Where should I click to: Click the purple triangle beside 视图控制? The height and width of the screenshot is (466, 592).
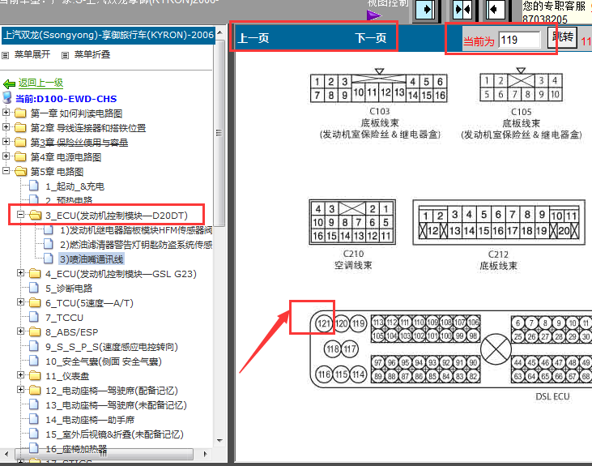coord(374,15)
